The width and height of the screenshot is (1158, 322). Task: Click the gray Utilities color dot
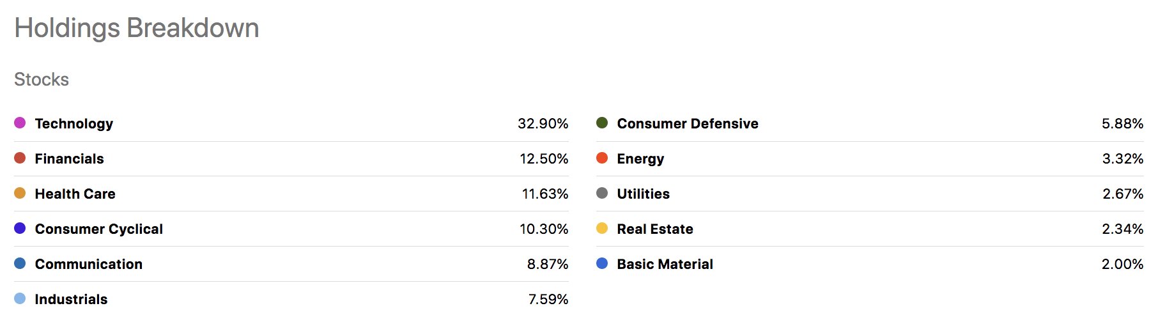602,193
